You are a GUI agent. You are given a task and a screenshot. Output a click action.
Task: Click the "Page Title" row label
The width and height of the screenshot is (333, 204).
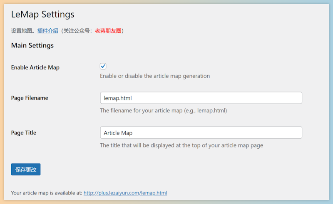(x=24, y=133)
